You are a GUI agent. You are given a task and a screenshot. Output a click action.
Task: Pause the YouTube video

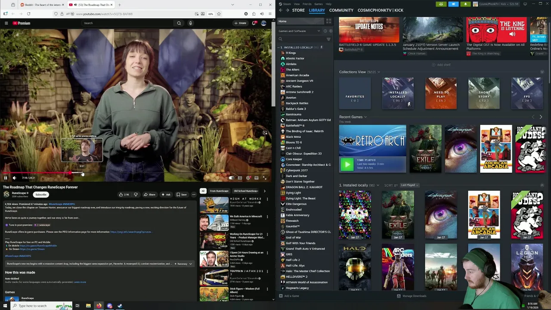click(x=6, y=178)
